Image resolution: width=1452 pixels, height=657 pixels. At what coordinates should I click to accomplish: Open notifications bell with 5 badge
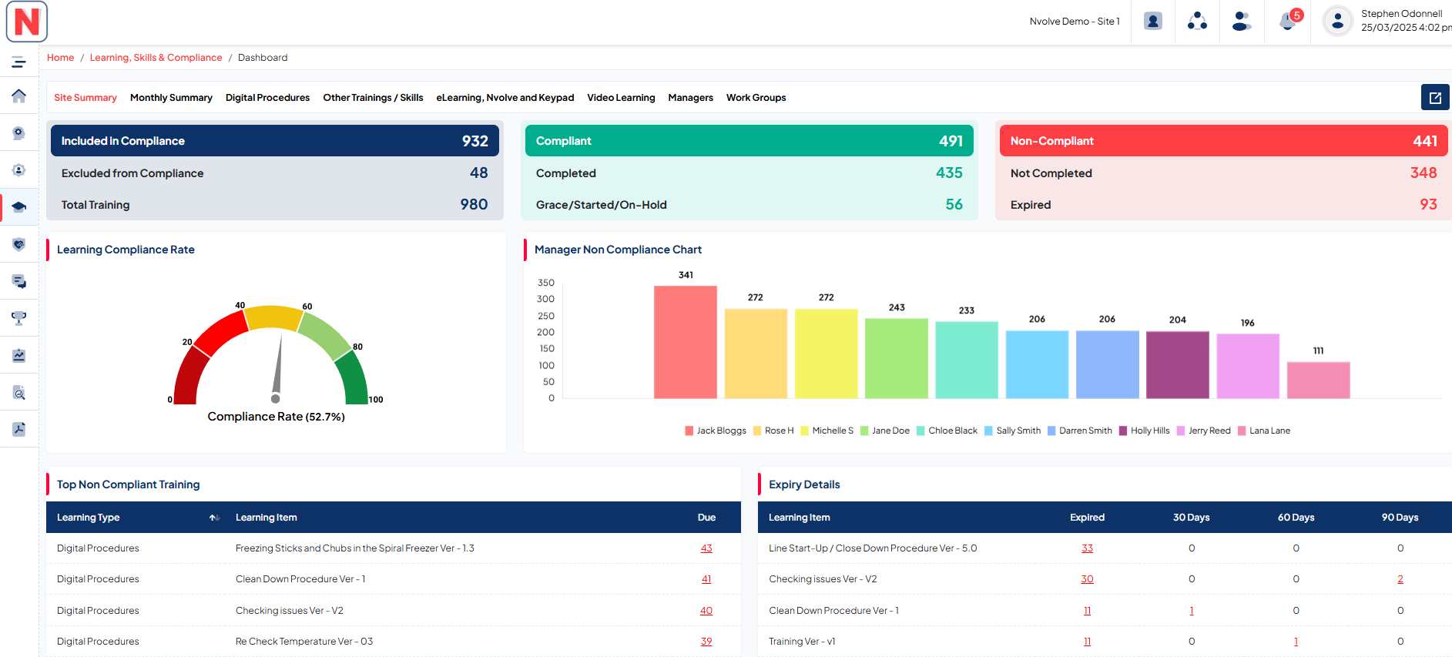[x=1289, y=21]
